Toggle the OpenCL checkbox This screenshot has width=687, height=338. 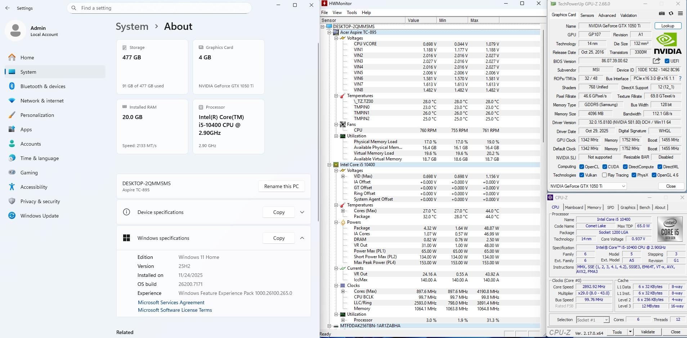click(x=582, y=167)
